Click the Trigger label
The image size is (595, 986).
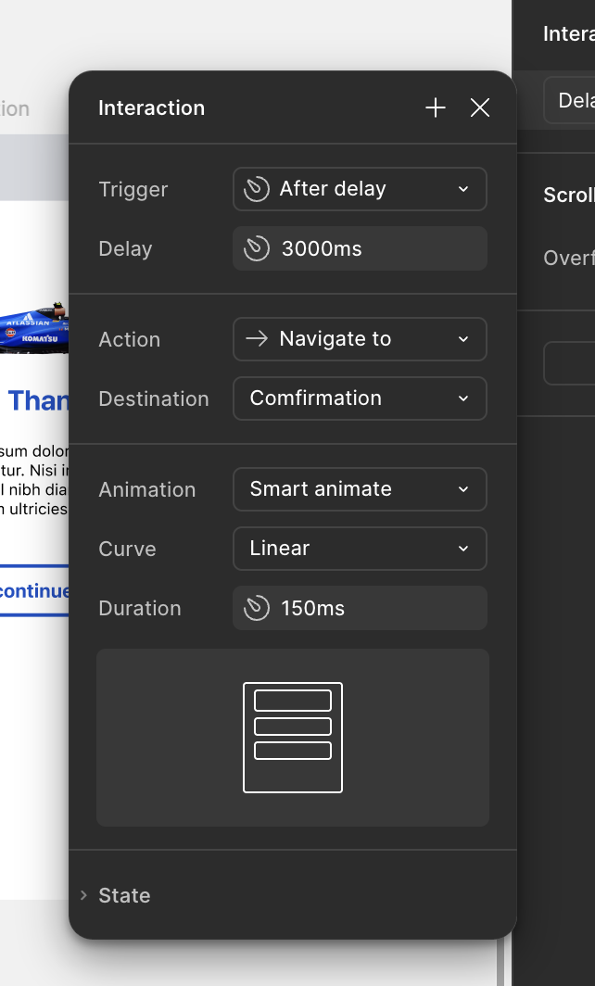pos(133,189)
